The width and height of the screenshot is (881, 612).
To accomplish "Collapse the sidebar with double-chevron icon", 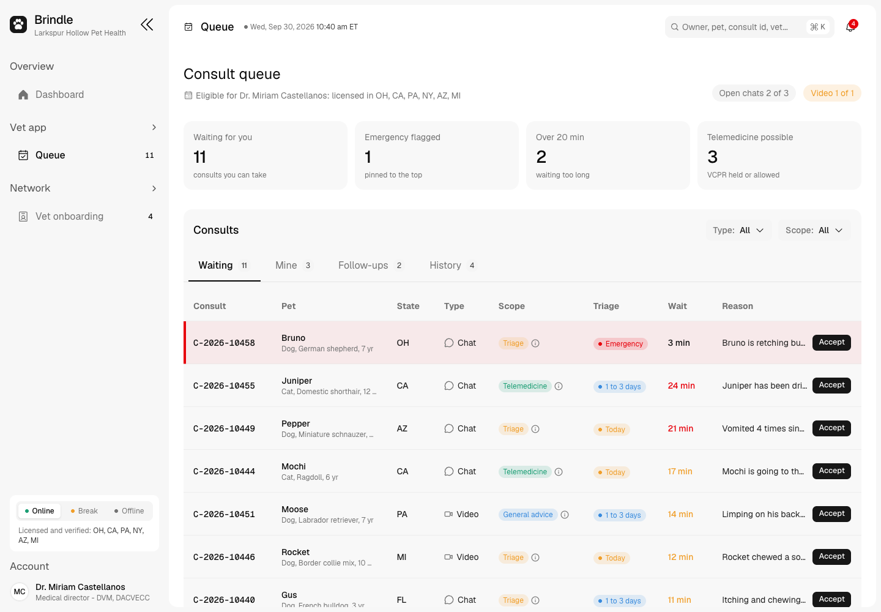I will pyautogui.click(x=147, y=24).
